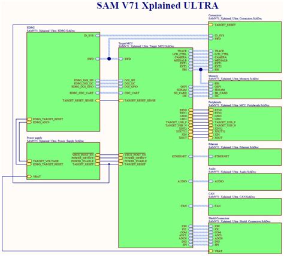The height and width of the screenshot is (256, 284).
Task: Select the SAMV71_Xplained_Ultra_EDBG.SchDoc file name label
Action: point(51,31)
